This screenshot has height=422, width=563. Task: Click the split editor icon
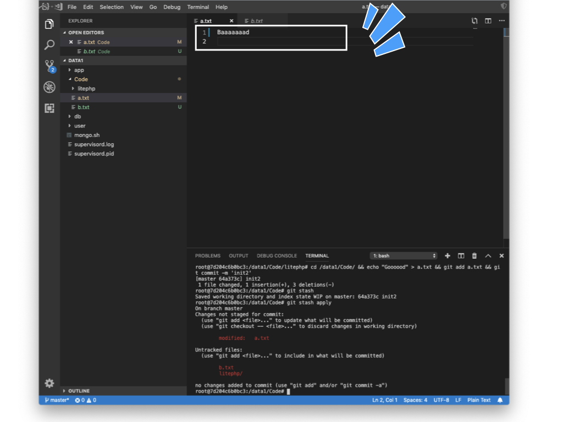pyautogui.click(x=488, y=21)
